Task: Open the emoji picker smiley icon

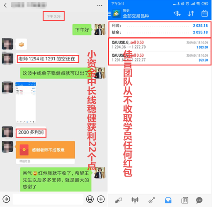Action: tap(90, 199)
